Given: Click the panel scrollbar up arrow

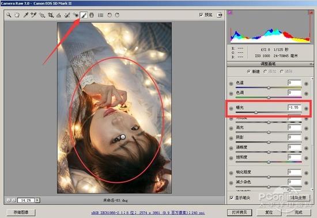Looking at the screenshot, I should [312, 78].
